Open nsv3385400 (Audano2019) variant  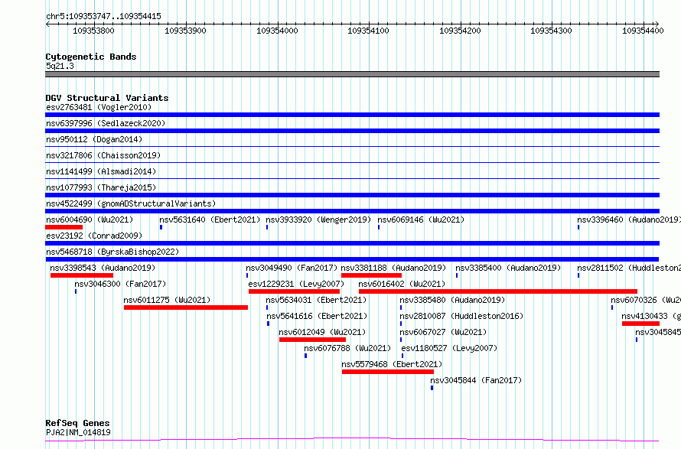[508, 268]
